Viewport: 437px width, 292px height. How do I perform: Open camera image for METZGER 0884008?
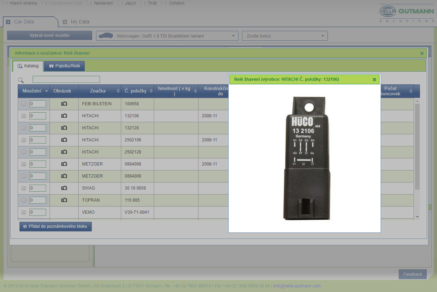click(x=64, y=164)
